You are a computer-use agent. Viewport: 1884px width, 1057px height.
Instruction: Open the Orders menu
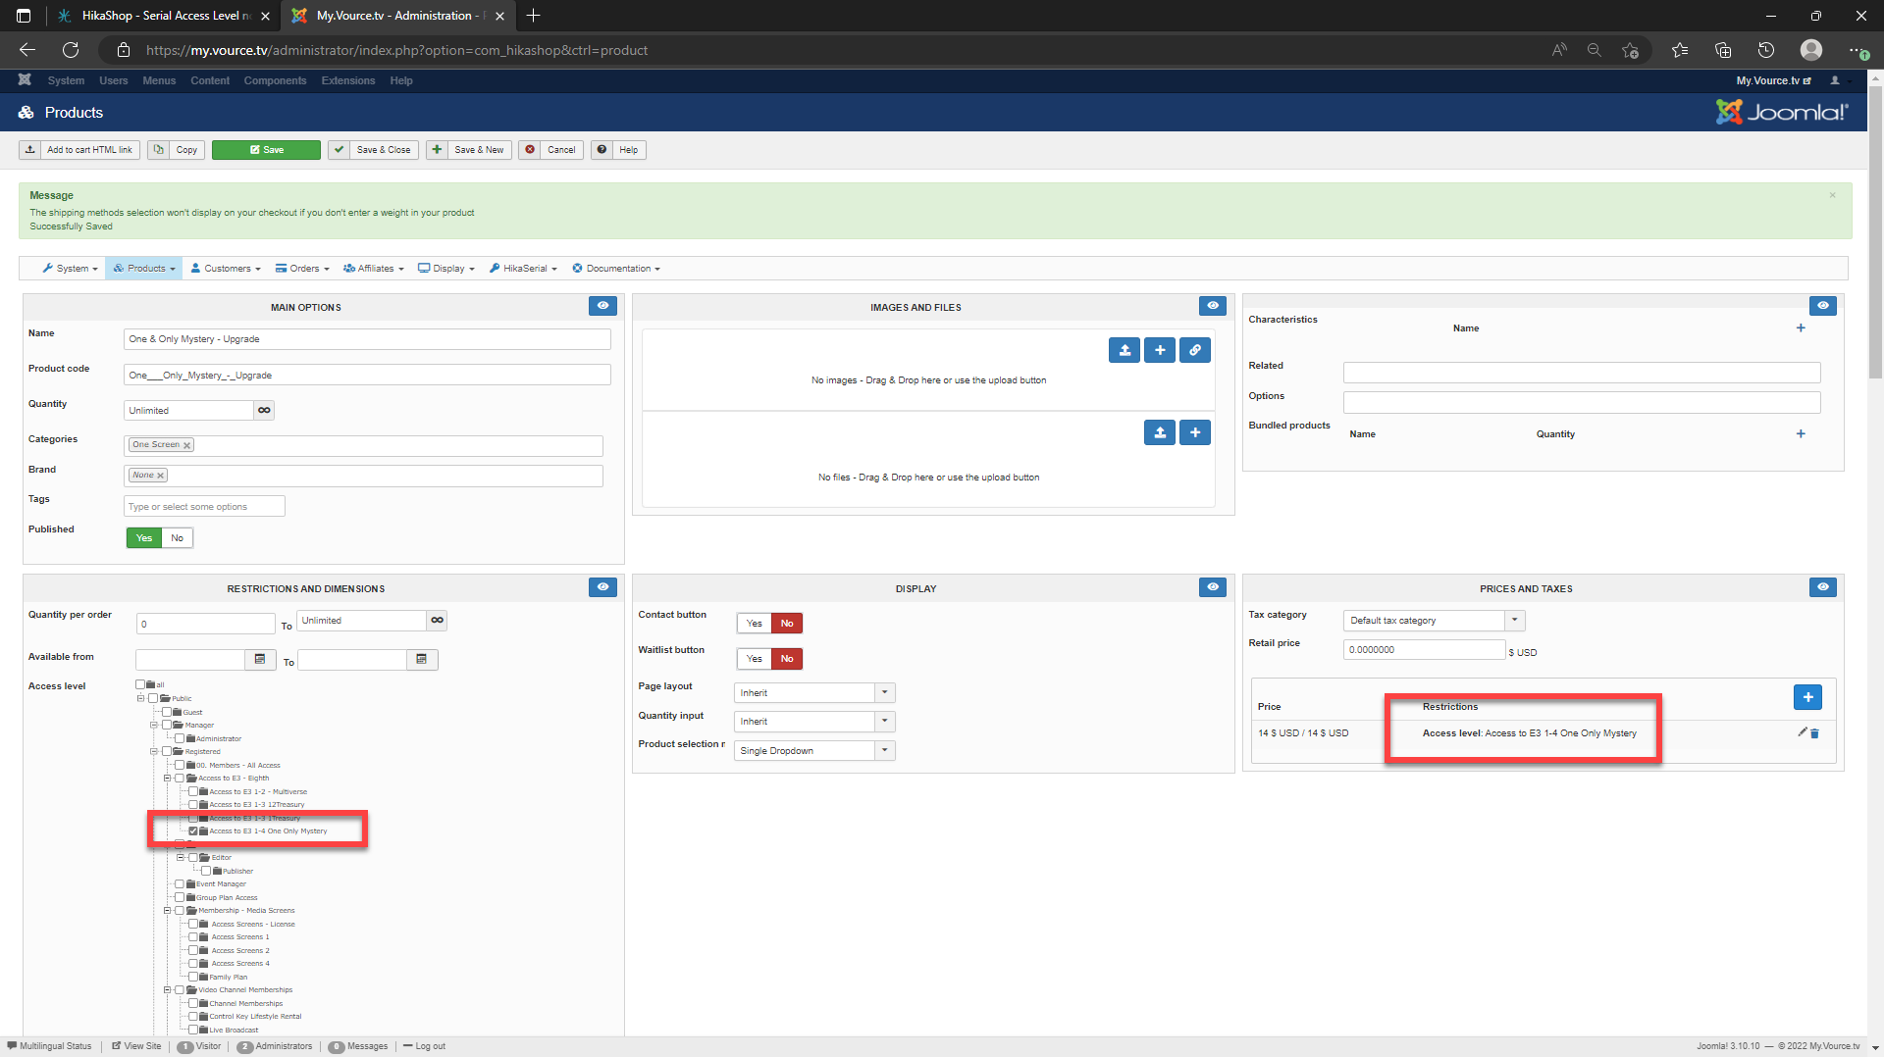pos(303,269)
